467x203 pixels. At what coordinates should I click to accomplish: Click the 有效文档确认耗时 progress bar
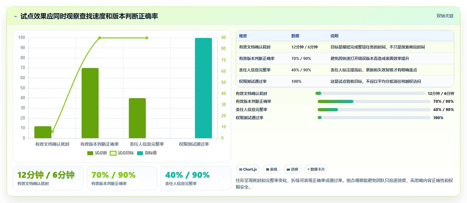coord(370,93)
